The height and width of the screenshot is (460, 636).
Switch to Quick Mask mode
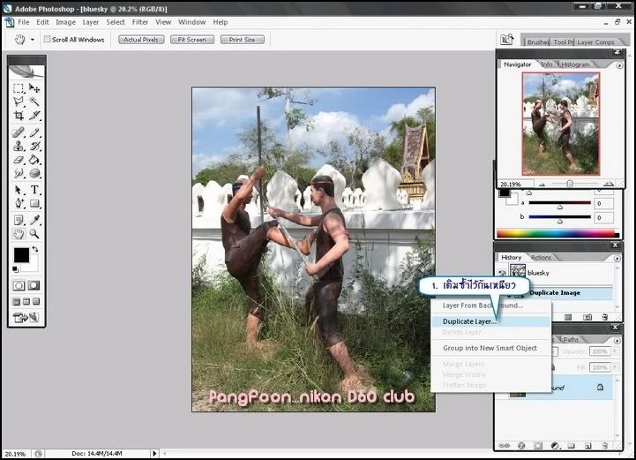[34, 285]
